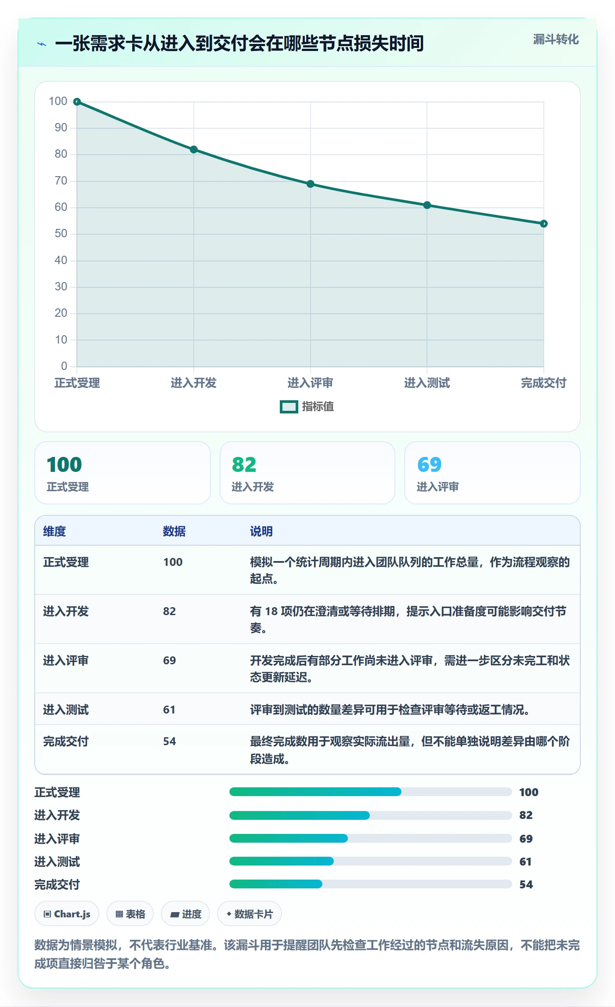The height and width of the screenshot is (1007, 615).
Task: Select the 完成交付 cell in the table
Action: pos(66,742)
